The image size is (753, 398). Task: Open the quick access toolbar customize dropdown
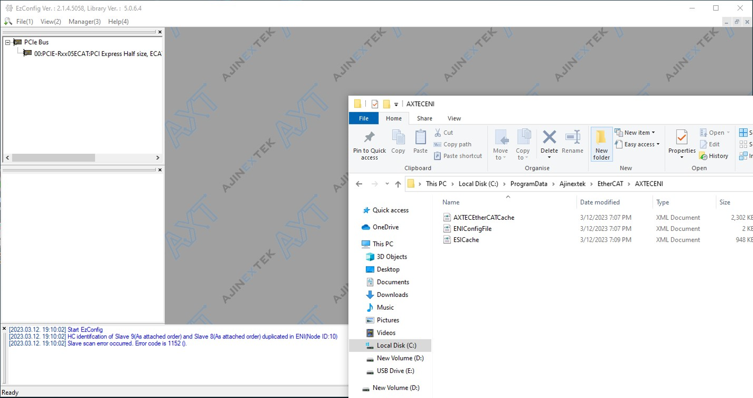pyautogui.click(x=396, y=104)
